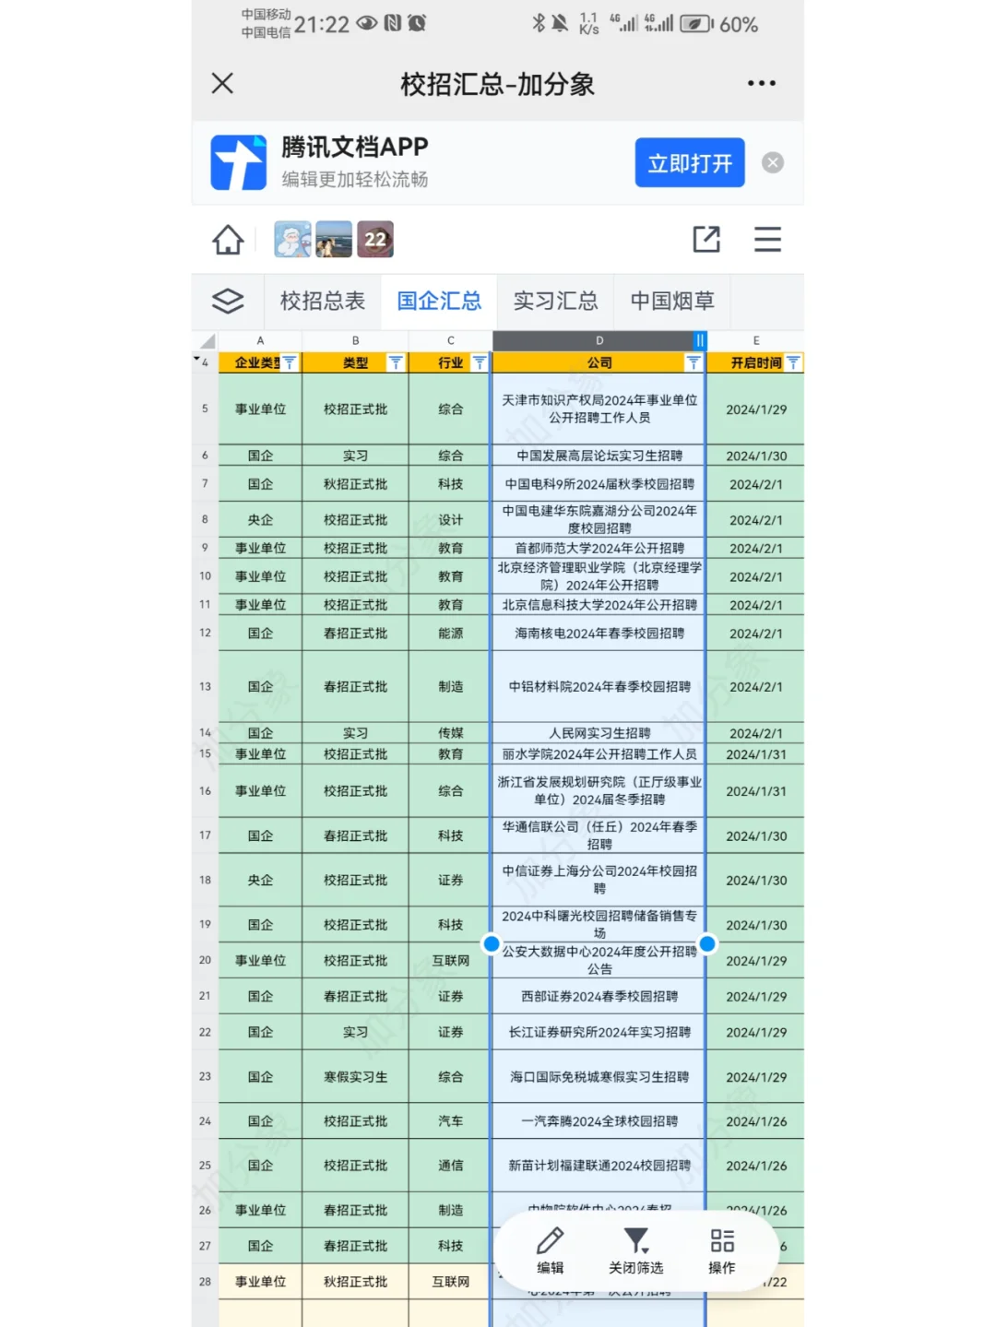Dismiss the Tencent Docs app banner
Screen dimensions: 996x1327
coord(773,162)
